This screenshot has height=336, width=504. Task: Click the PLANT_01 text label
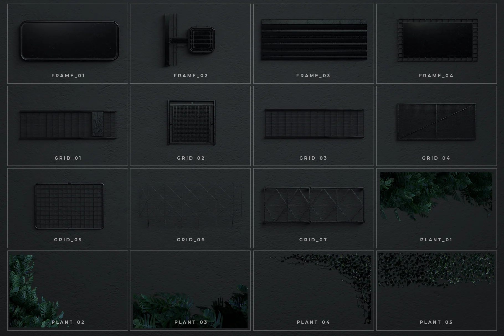click(436, 240)
